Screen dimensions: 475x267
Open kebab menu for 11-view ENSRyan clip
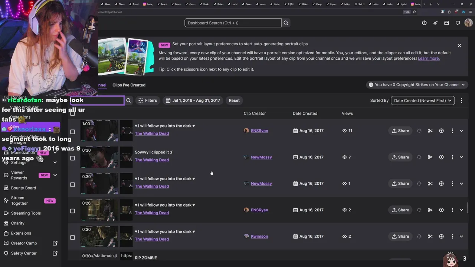pyautogui.click(x=452, y=131)
